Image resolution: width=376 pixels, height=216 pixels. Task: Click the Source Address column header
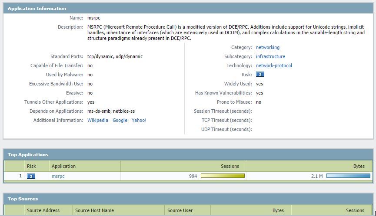pos(48,210)
